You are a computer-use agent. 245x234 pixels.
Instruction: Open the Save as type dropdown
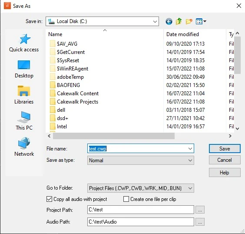tap(141, 160)
